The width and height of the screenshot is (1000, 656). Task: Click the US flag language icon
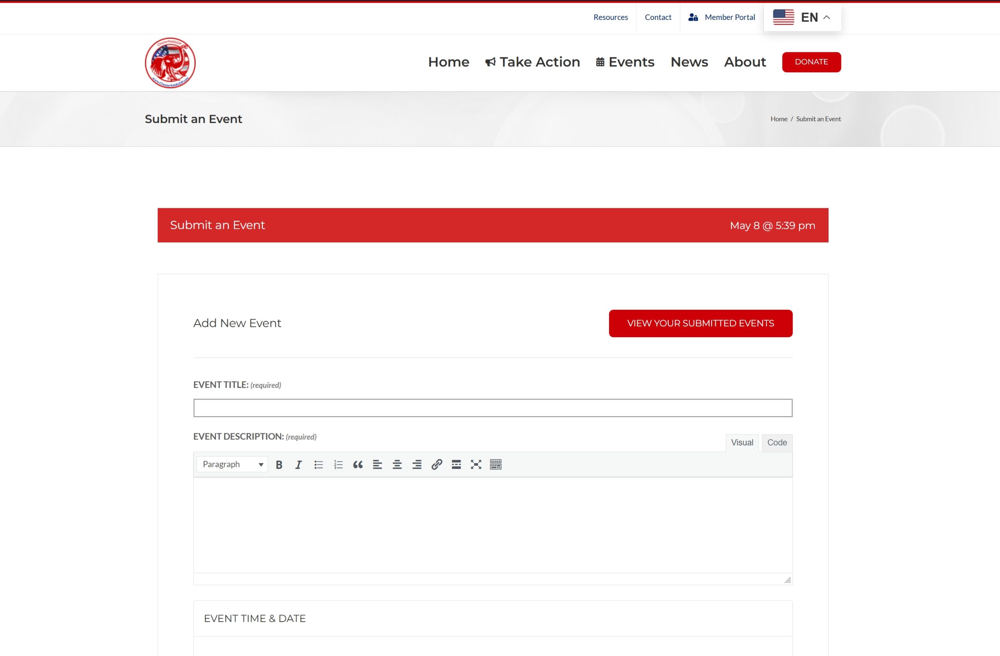783,17
